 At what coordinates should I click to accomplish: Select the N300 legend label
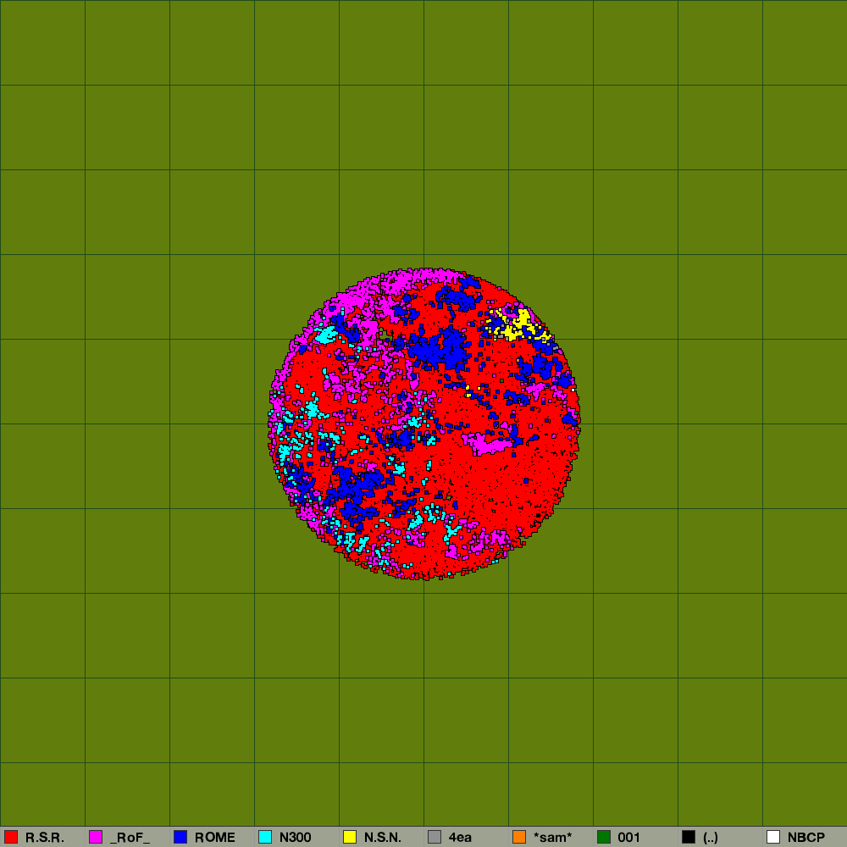295,838
